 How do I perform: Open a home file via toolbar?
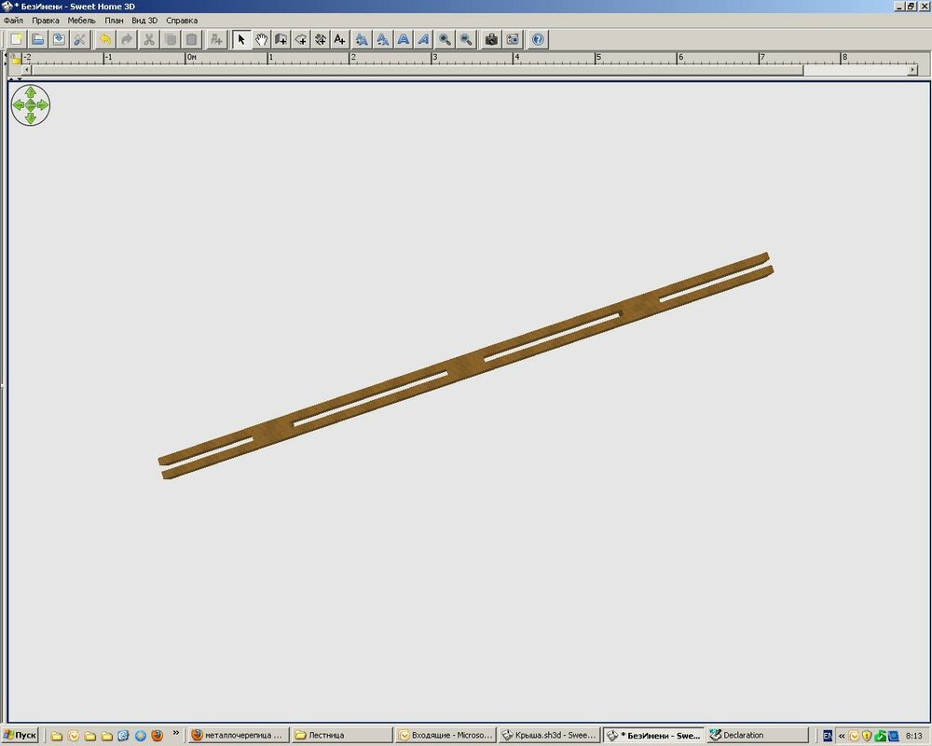pos(38,39)
